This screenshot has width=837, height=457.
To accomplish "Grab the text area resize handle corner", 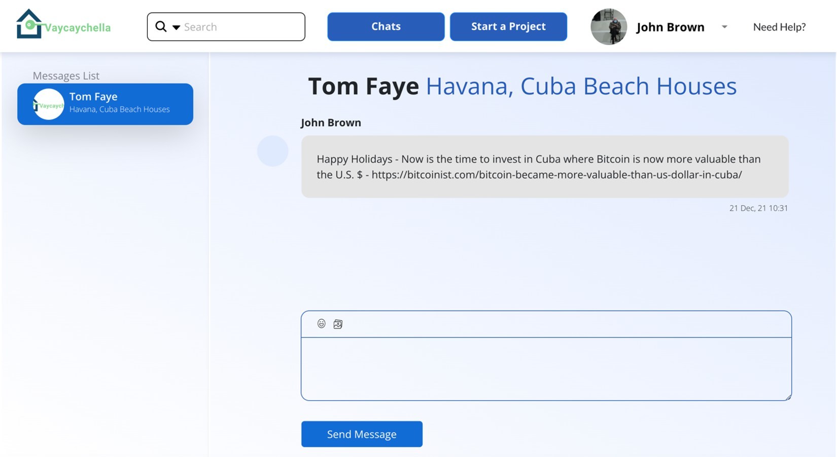I will tap(788, 397).
